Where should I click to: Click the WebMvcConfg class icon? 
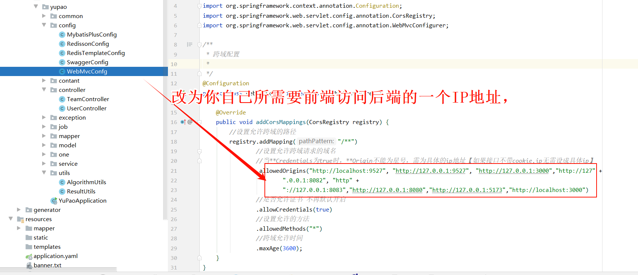62,72
